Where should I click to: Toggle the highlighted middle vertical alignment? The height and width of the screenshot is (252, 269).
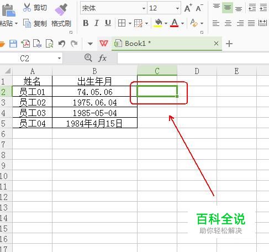[x=228, y=8]
